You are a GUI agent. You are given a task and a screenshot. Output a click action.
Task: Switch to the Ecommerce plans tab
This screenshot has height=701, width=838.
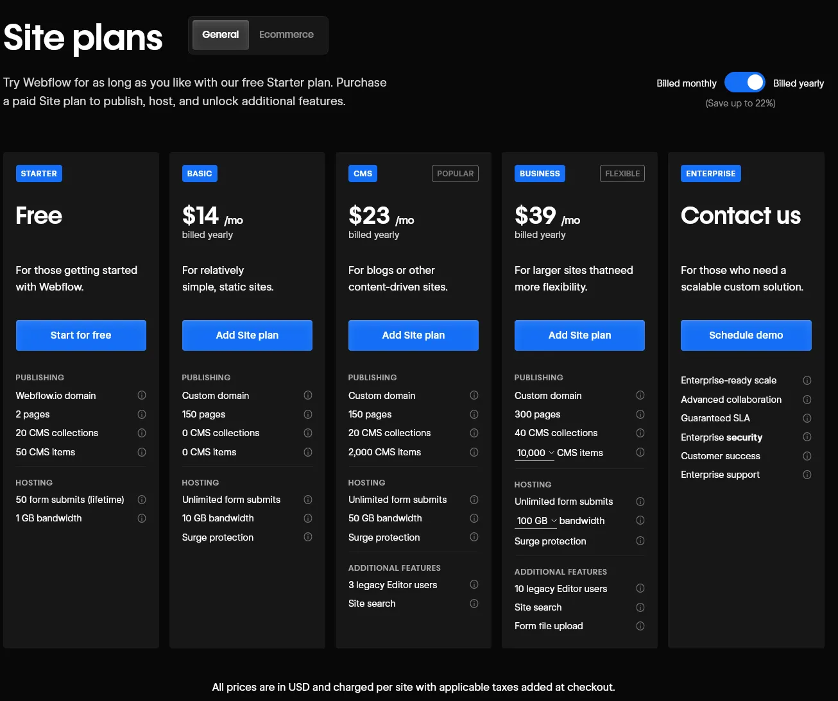(286, 35)
